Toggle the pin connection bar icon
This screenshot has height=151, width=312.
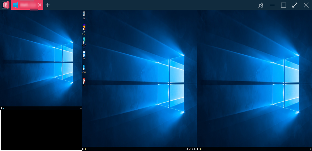click(x=261, y=5)
